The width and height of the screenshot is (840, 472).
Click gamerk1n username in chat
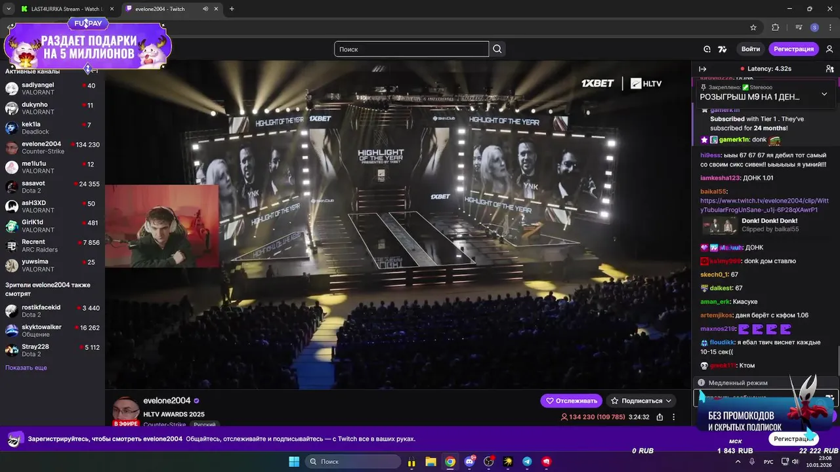[x=734, y=140]
